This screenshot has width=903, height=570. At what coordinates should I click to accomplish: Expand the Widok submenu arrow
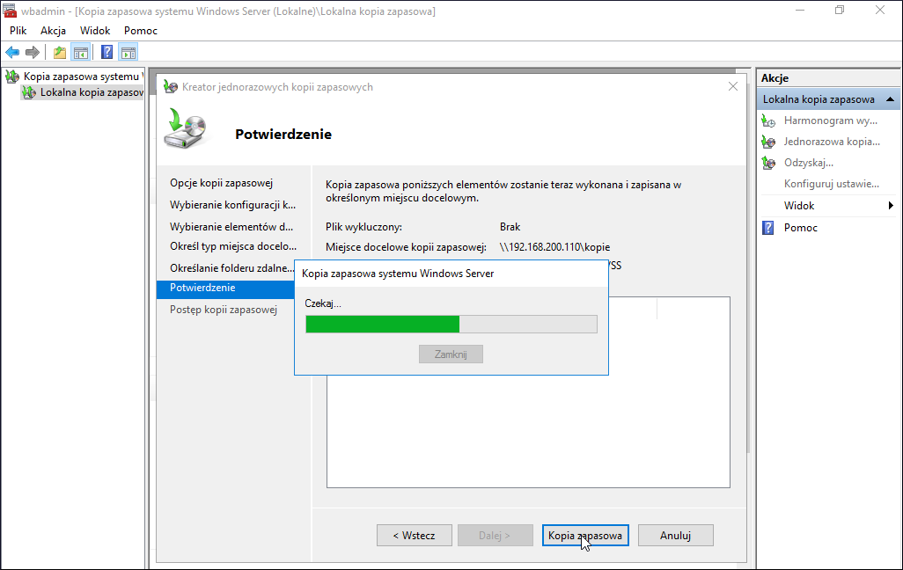[891, 206]
